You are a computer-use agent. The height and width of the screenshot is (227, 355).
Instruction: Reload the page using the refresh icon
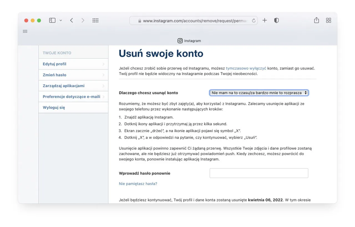coord(253,21)
